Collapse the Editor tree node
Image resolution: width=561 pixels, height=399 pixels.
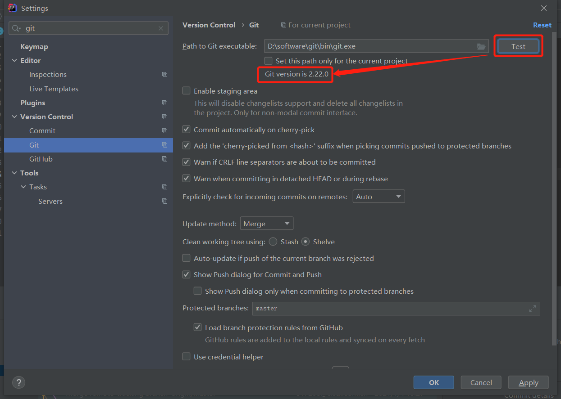[14, 60]
